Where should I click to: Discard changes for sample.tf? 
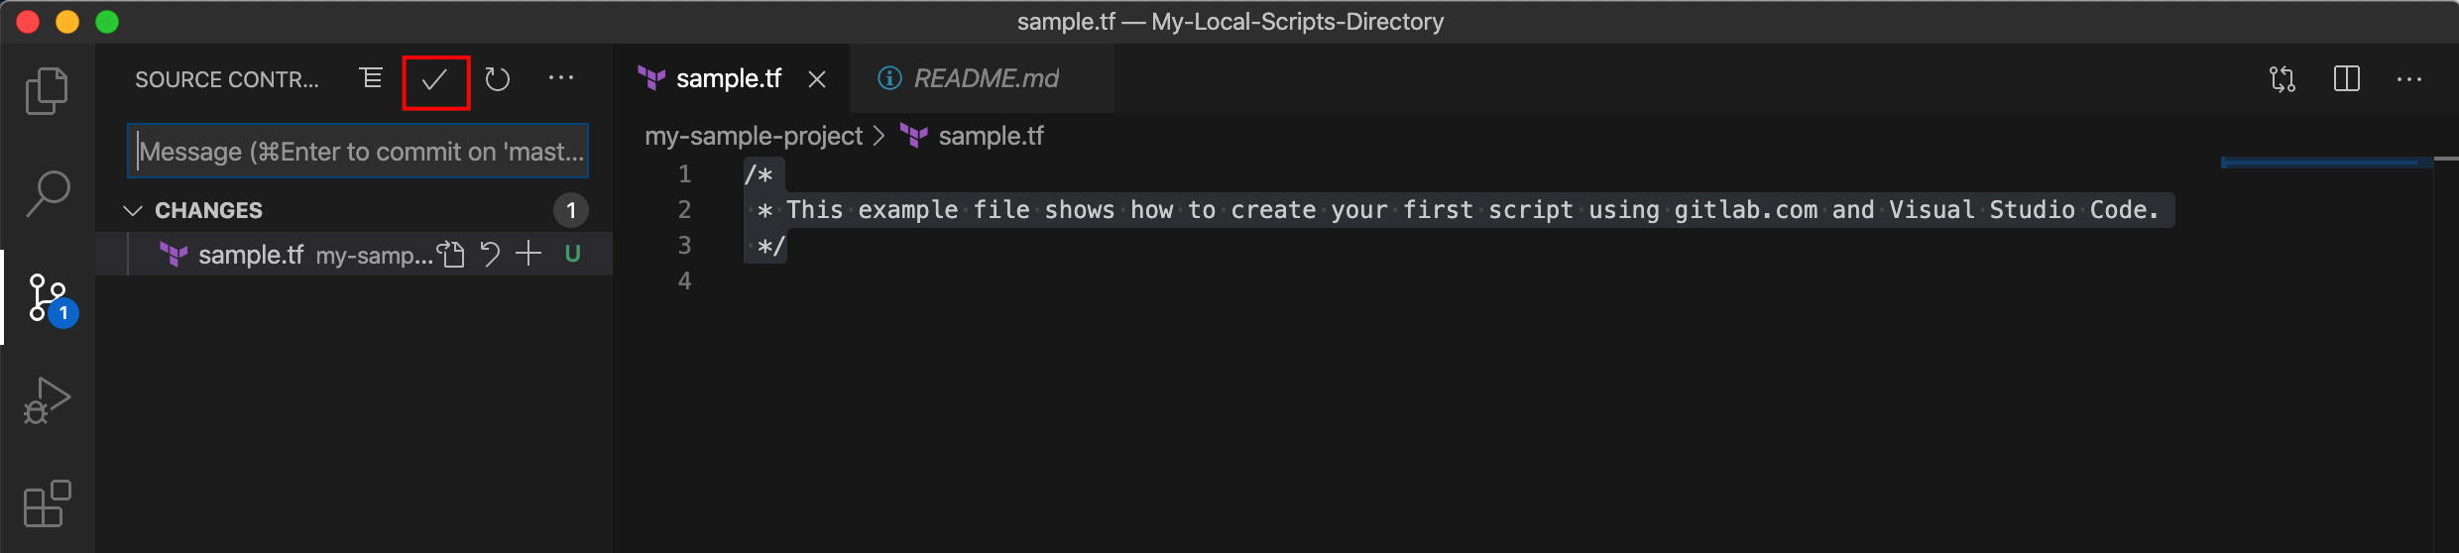[490, 254]
